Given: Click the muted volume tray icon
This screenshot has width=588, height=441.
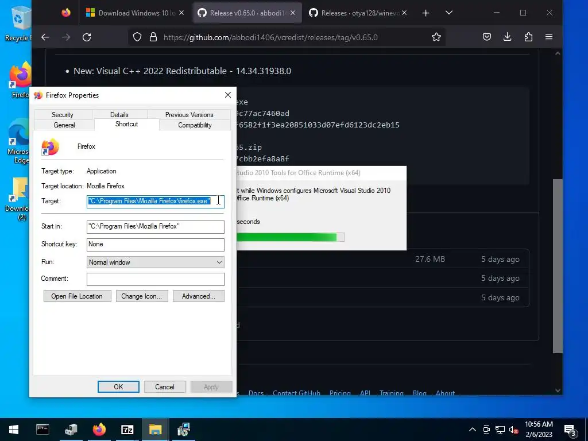Looking at the screenshot, I should click(x=513, y=430).
